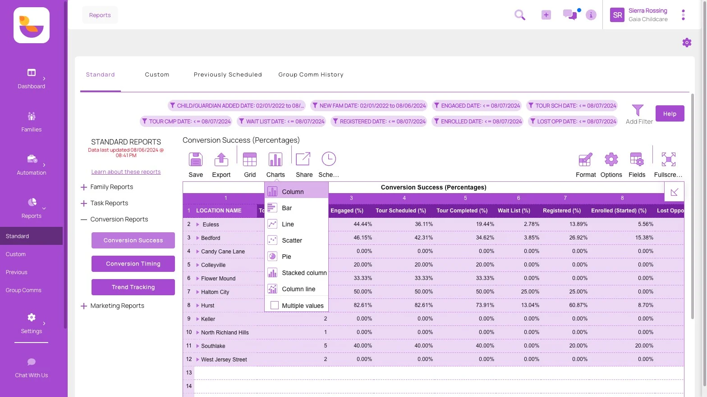Click the ENGAGED DATE filter chip
707x397 pixels.
click(477, 106)
